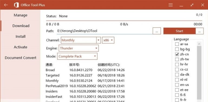Click the Monthly channel name in list
The height and width of the screenshot is (102, 208).
tap(52, 81)
